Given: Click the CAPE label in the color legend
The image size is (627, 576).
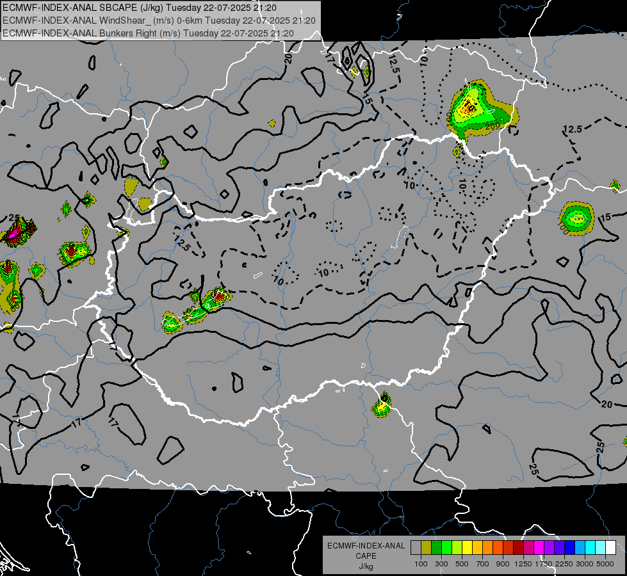Looking at the screenshot, I should (366, 556).
